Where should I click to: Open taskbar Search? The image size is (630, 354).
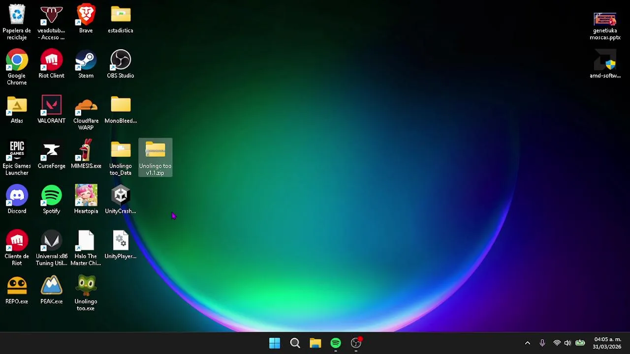click(295, 343)
